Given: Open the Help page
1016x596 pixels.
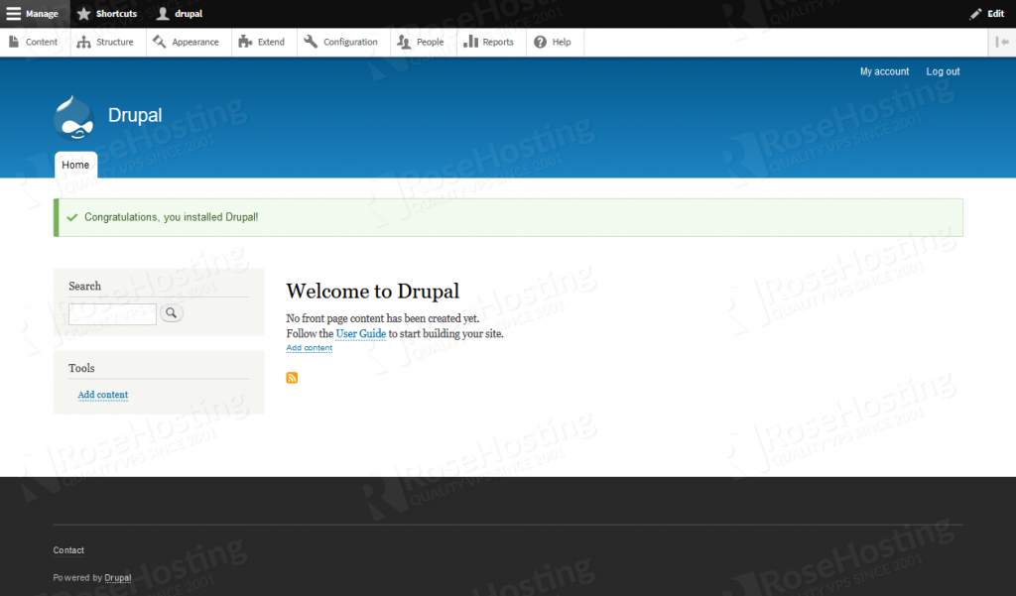Looking at the screenshot, I should pyautogui.click(x=553, y=43).
